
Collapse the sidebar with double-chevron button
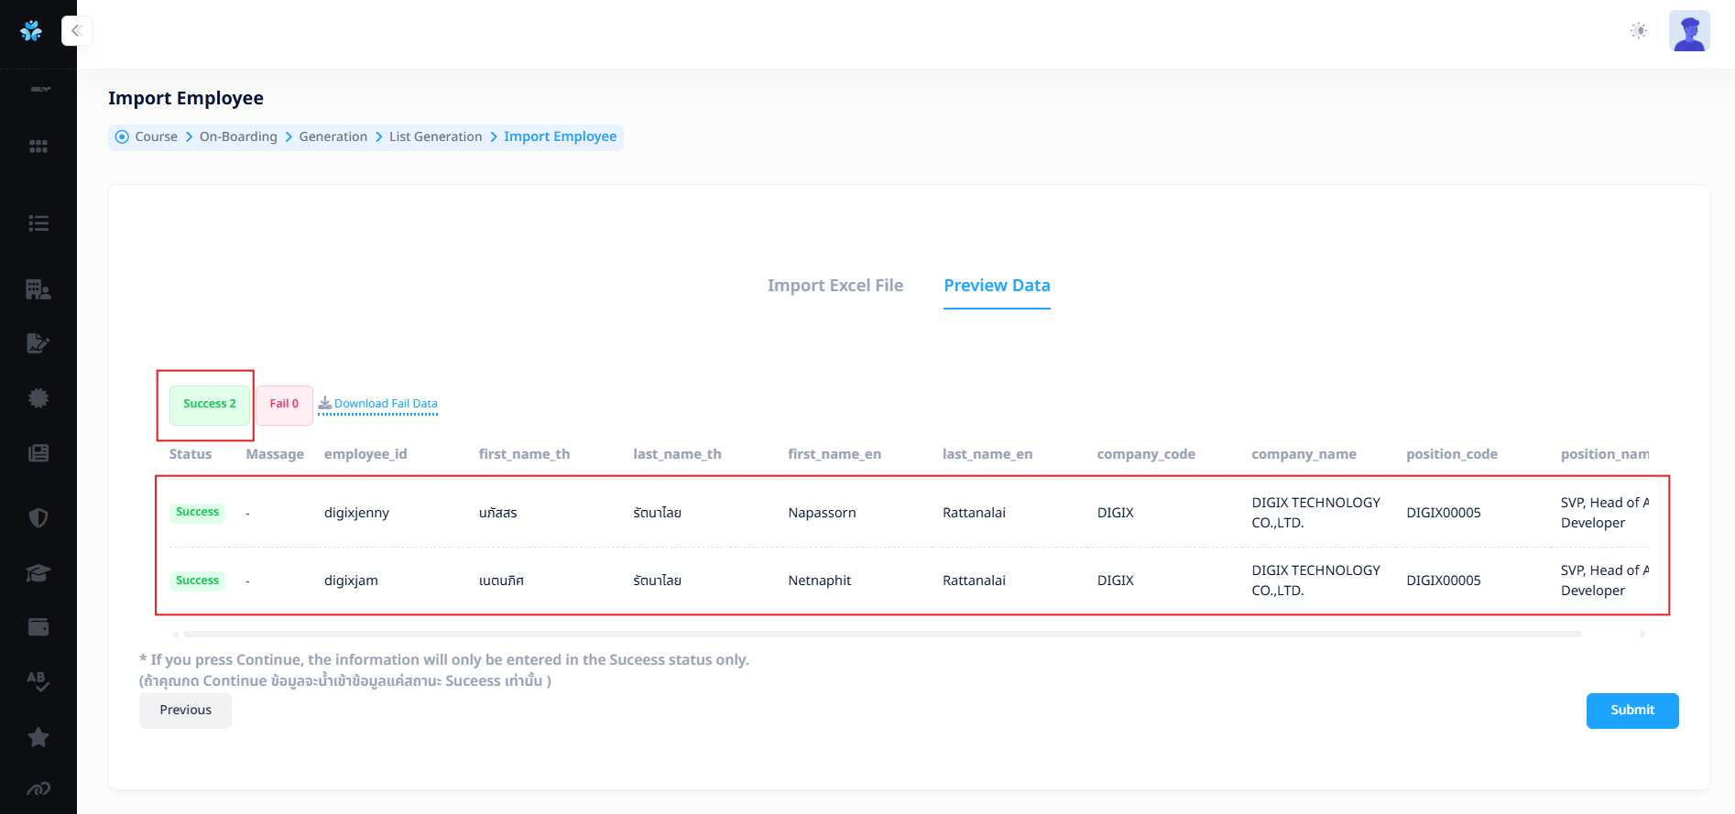point(77,31)
